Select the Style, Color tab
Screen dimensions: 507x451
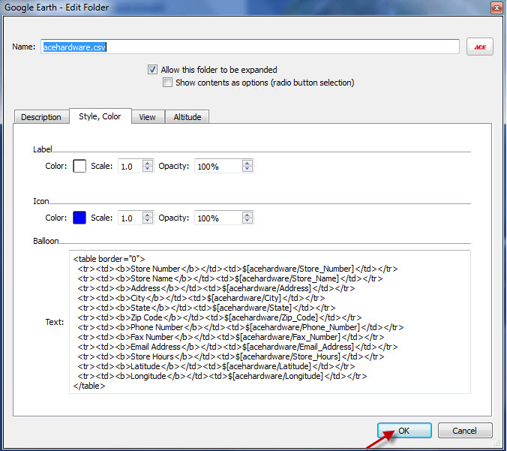pos(100,116)
